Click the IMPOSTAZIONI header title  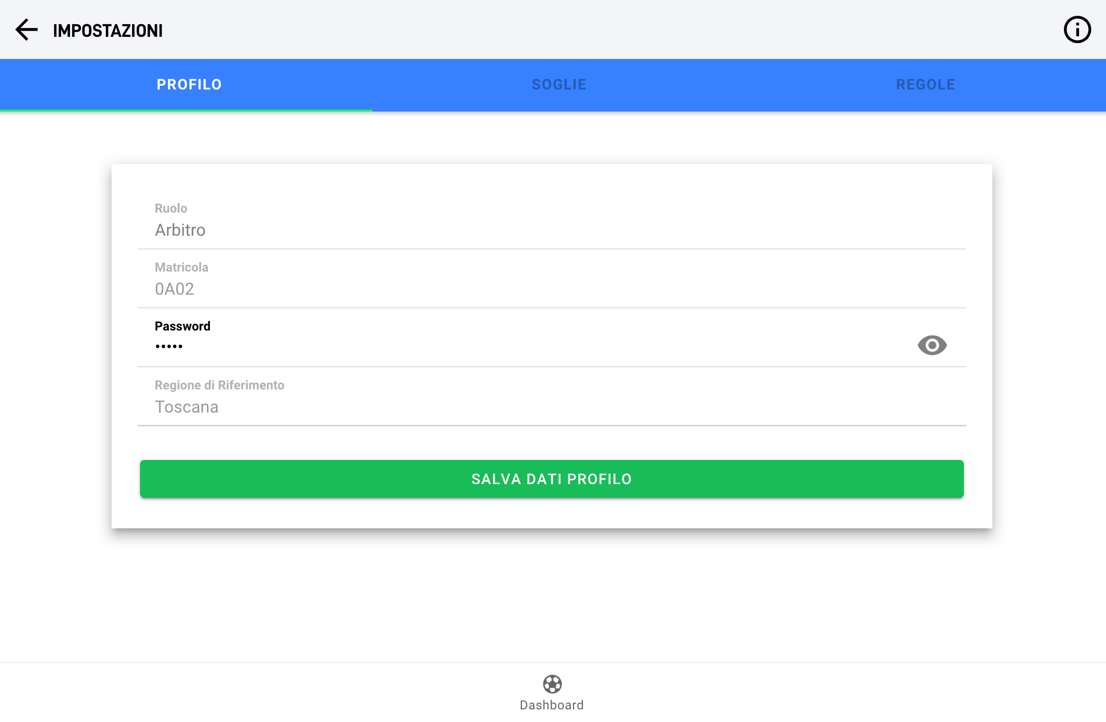pos(108,31)
